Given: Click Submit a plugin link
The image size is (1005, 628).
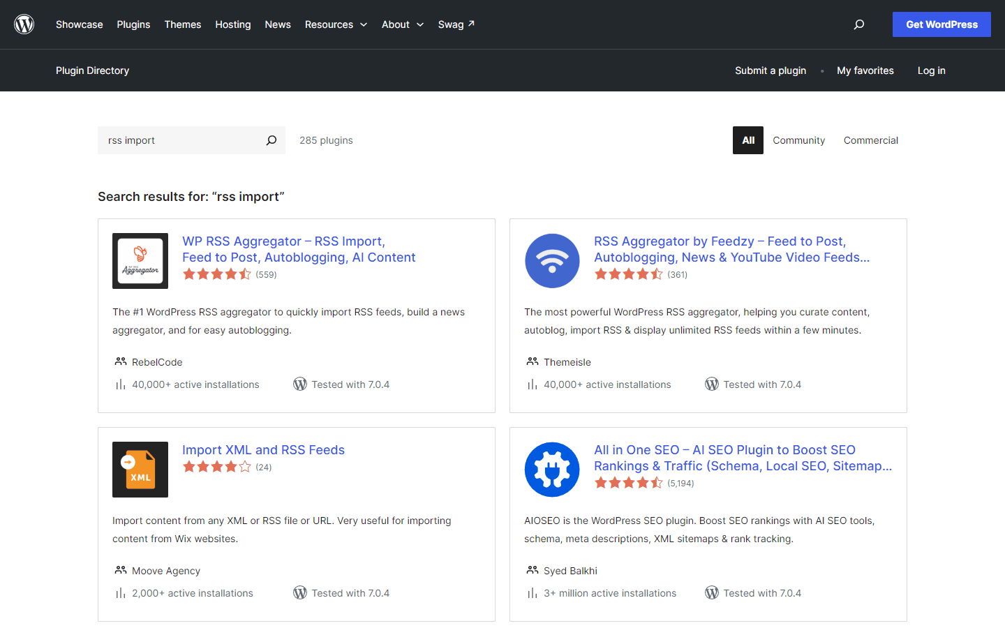Looking at the screenshot, I should coord(770,70).
